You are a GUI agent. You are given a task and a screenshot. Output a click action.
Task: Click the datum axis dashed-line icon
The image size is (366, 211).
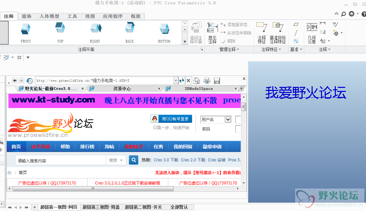coord(296,33)
